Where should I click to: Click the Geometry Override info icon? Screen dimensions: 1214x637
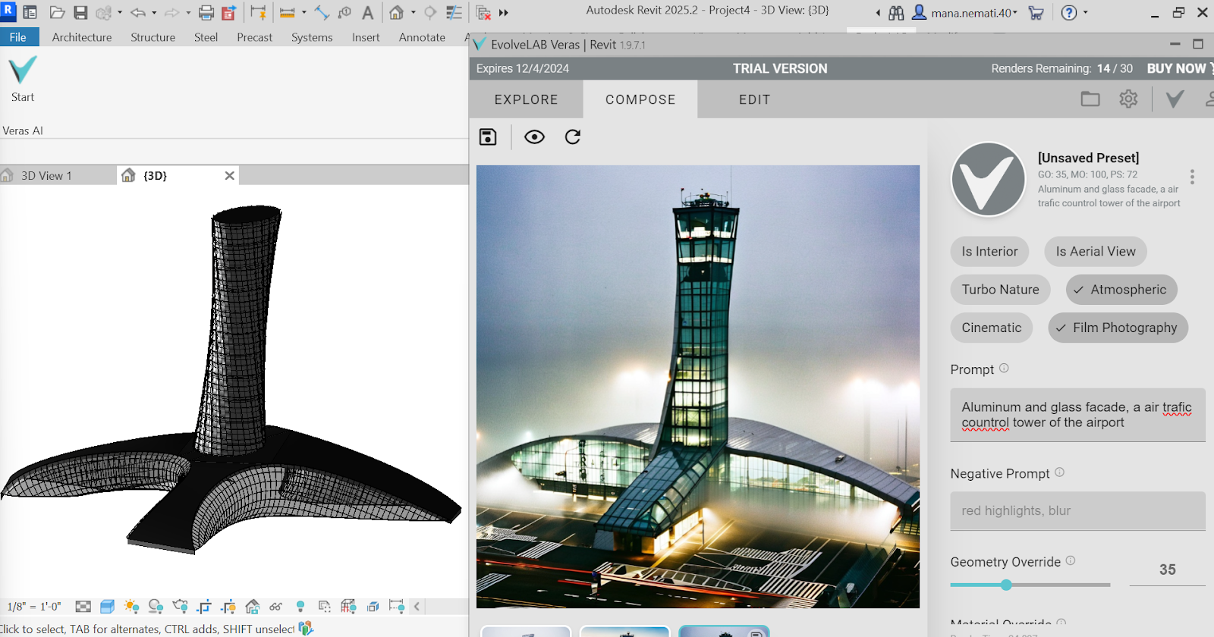[1071, 560]
